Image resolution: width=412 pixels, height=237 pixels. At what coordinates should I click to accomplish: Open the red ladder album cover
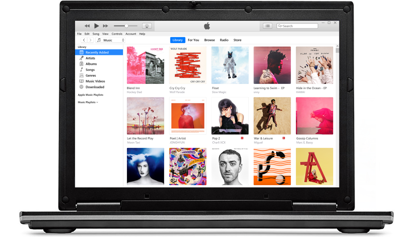pos(315,167)
